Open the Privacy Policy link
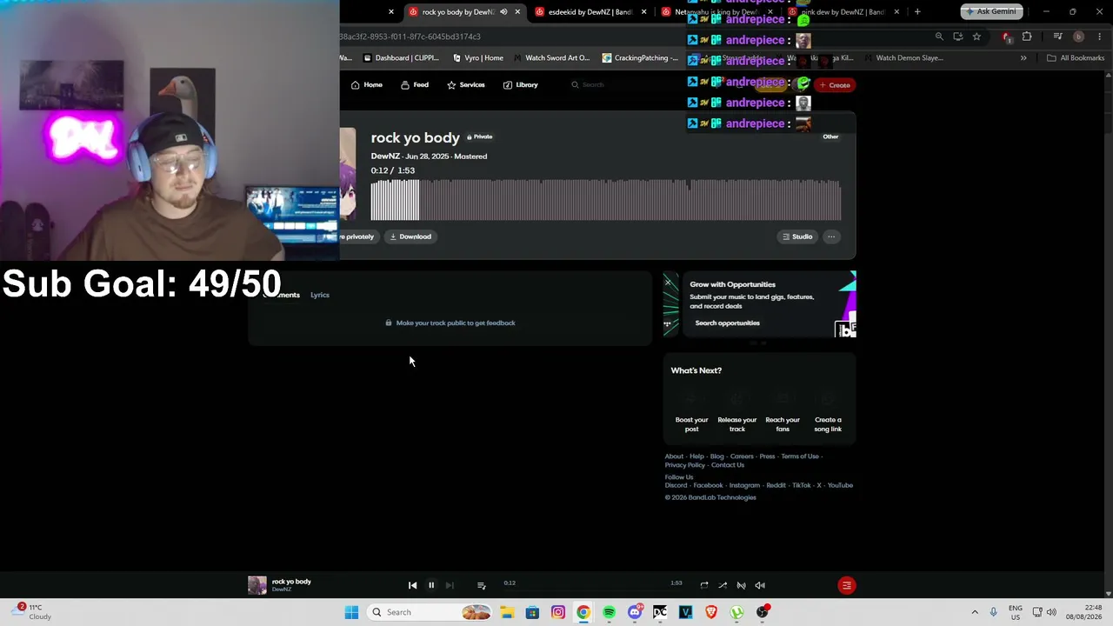 pos(685,465)
